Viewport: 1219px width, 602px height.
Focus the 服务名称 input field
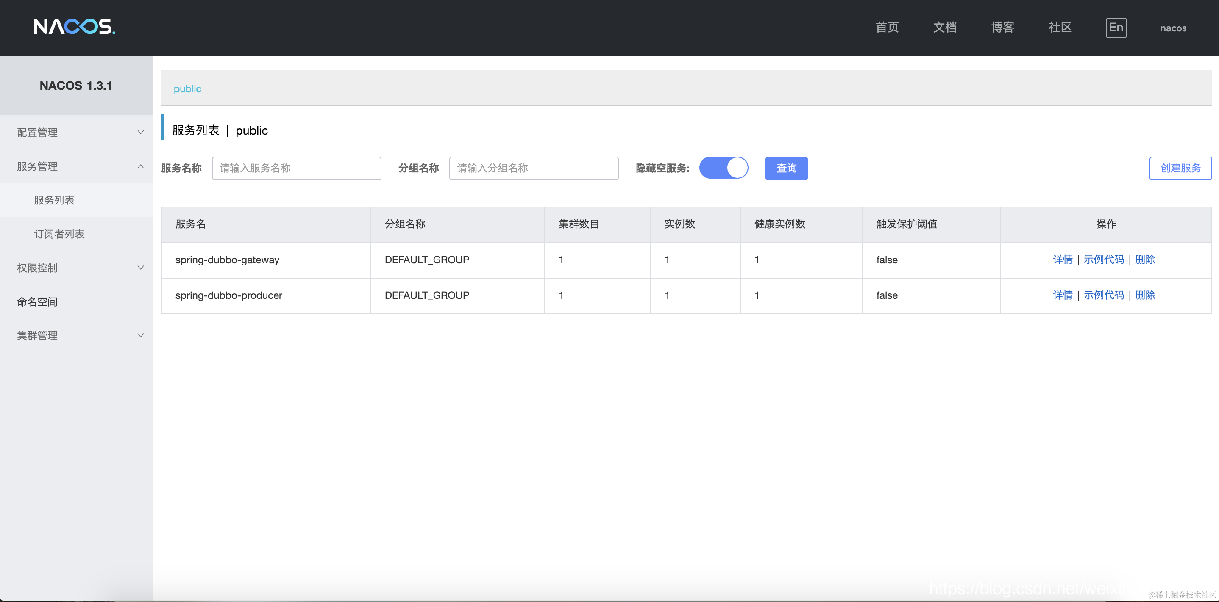(296, 168)
